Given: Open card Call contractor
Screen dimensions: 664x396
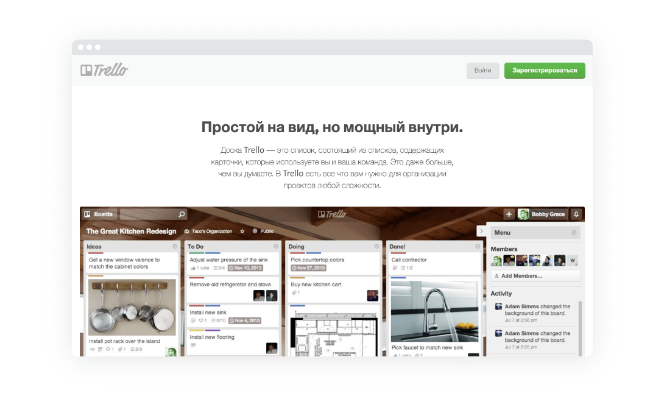Looking at the screenshot, I should [434, 263].
